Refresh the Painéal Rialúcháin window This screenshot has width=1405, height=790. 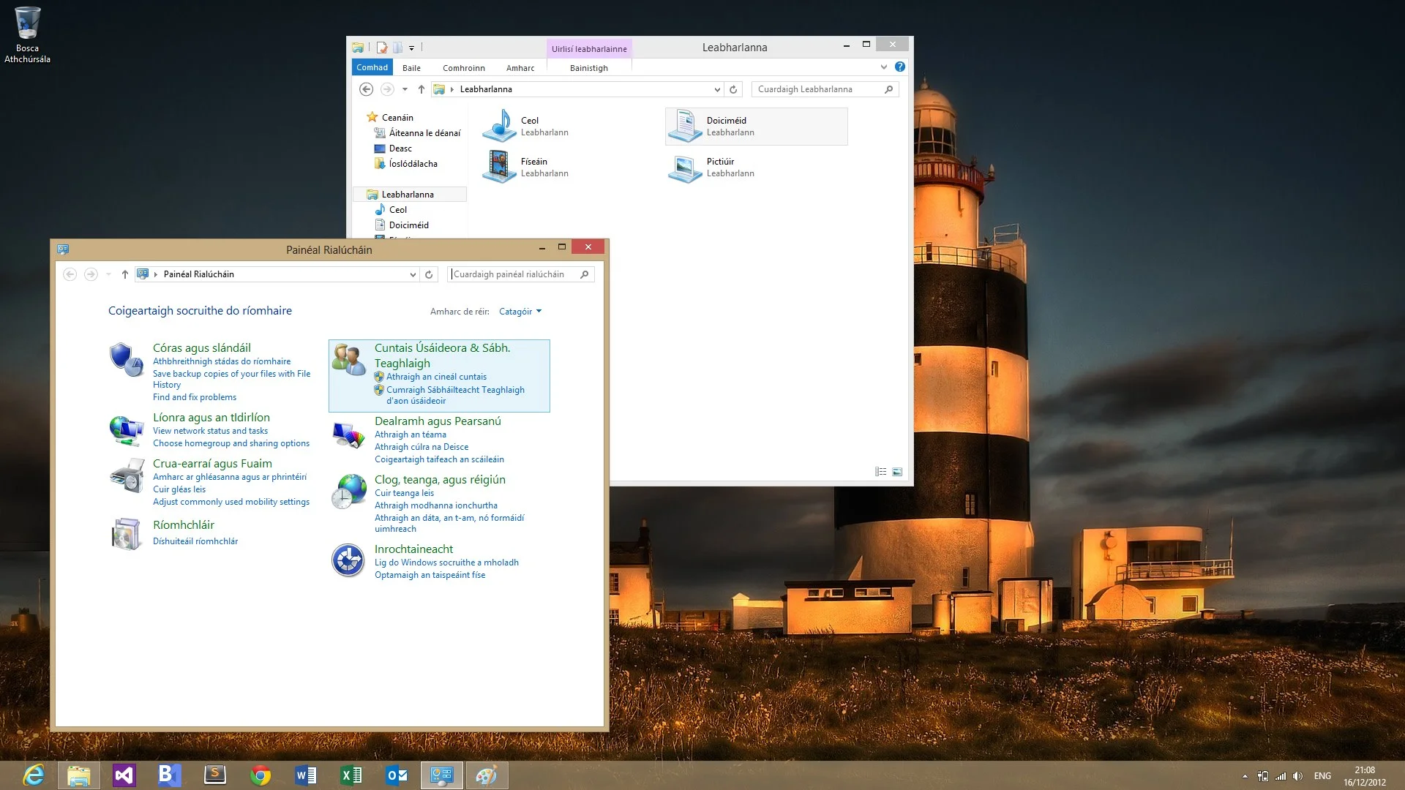point(430,274)
